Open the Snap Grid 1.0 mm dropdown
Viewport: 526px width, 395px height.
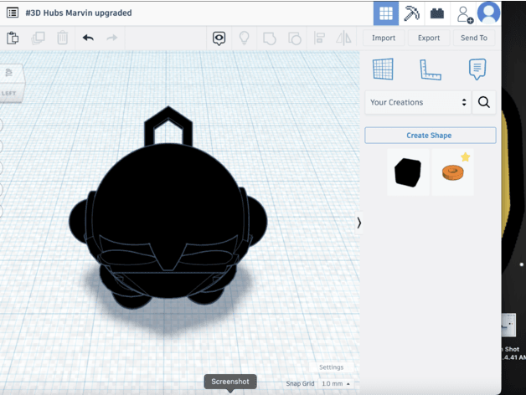pyautogui.click(x=336, y=383)
